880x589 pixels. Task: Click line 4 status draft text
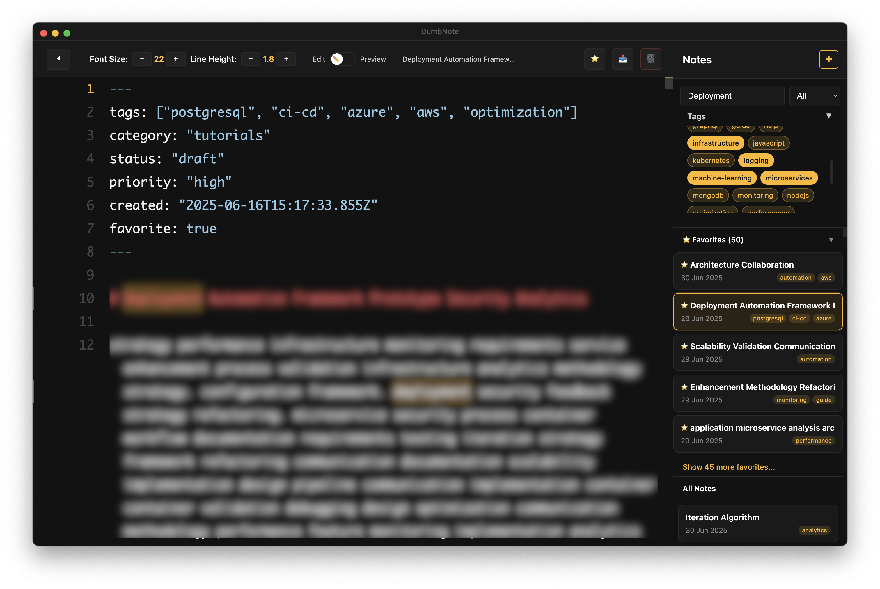tap(167, 159)
